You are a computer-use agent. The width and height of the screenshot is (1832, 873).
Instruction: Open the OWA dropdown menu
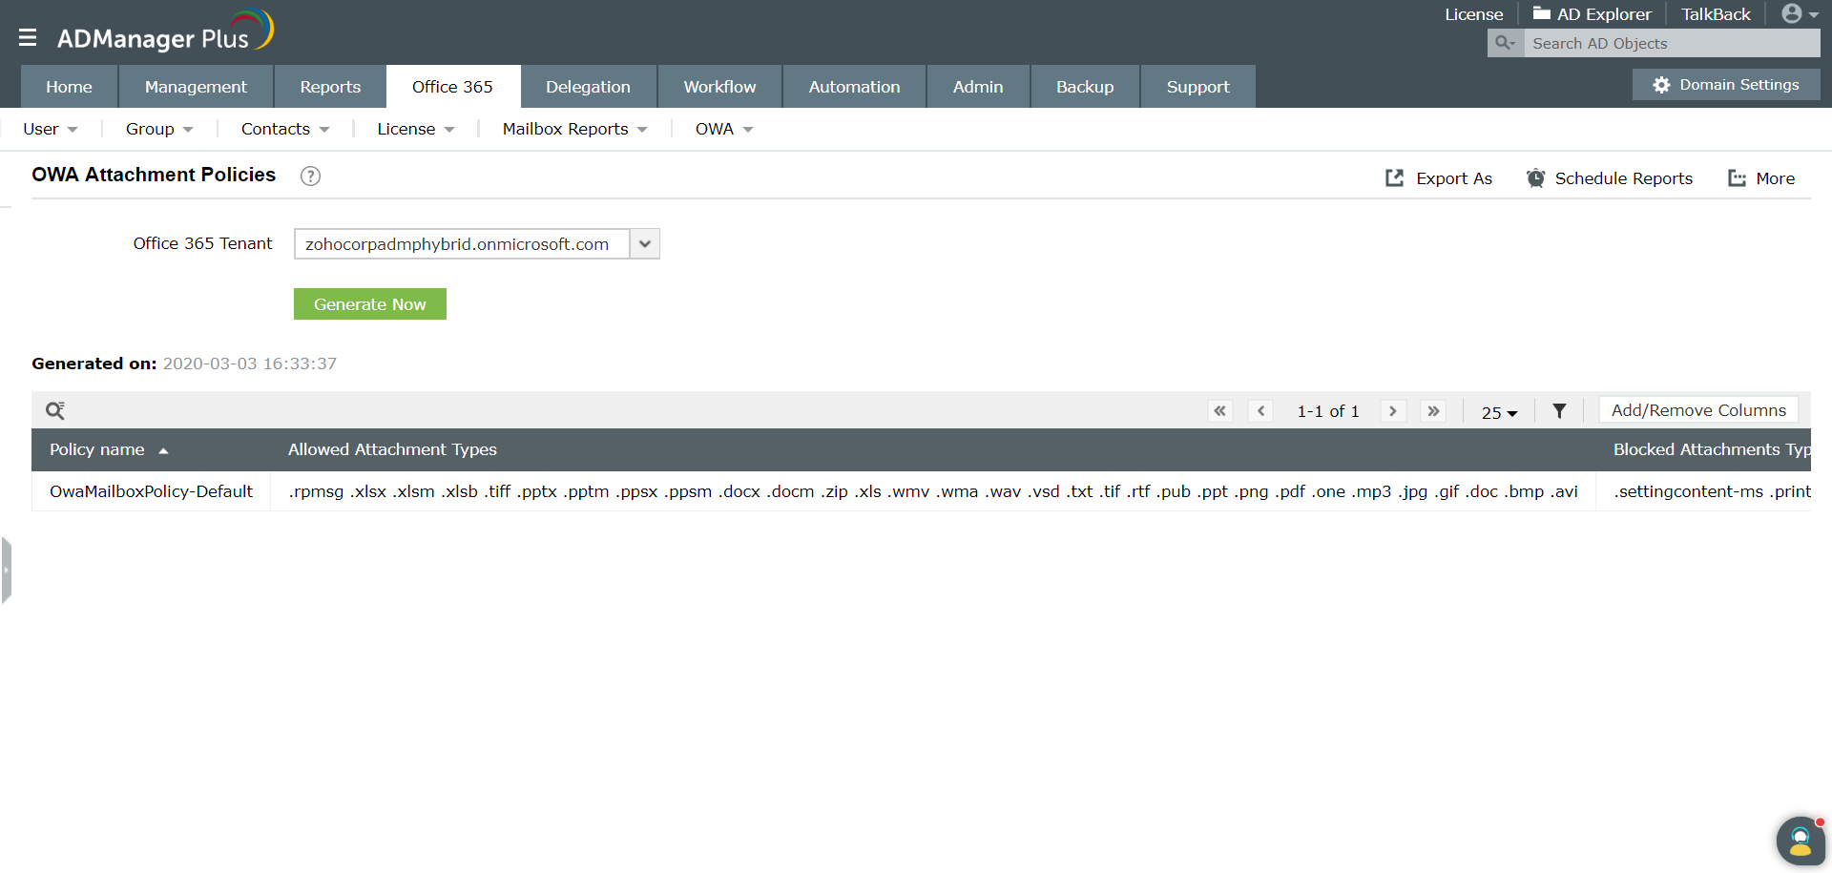pos(724,129)
